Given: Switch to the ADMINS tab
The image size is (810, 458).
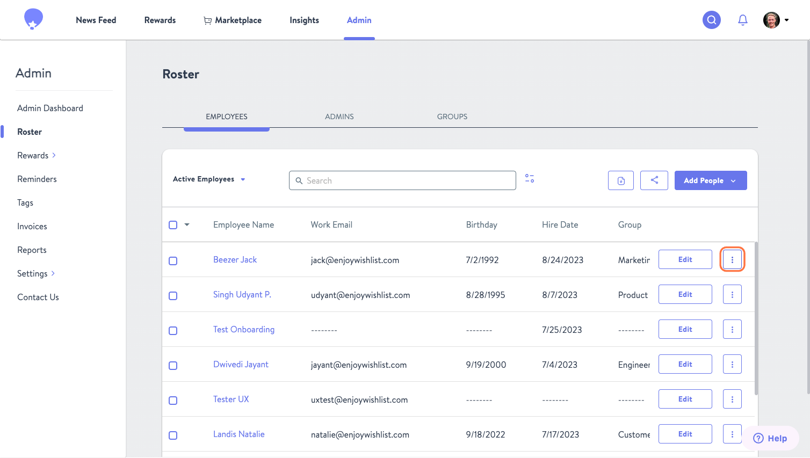Looking at the screenshot, I should 339,117.
